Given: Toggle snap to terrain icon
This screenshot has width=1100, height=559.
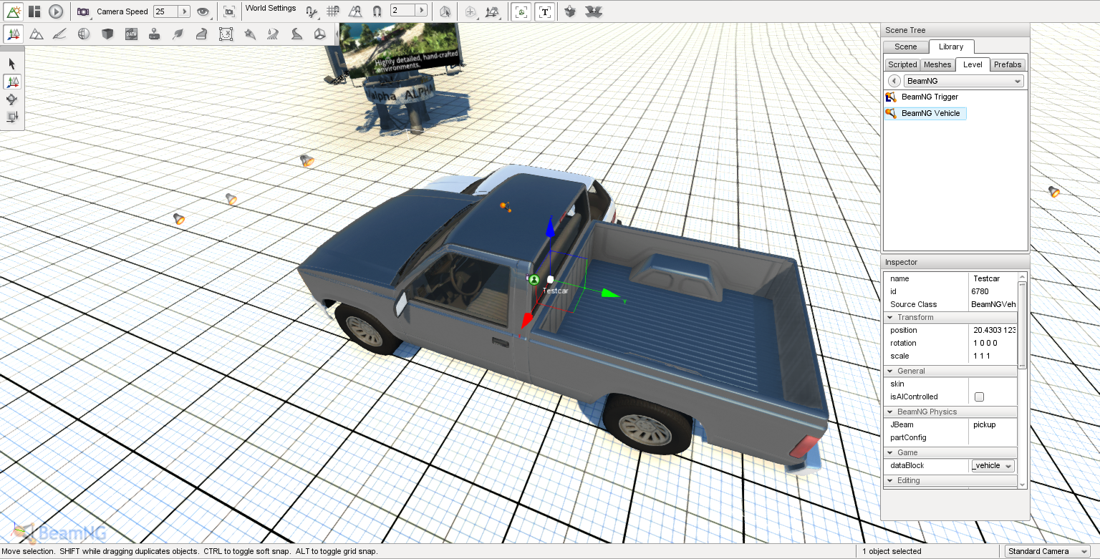Looking at the screenshot, I should pos(354,11).
